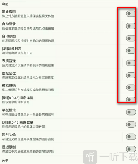Toggle [测][8.0.45]消息详情 switch
Screen dimensions: 138x164
coord(131,100)
